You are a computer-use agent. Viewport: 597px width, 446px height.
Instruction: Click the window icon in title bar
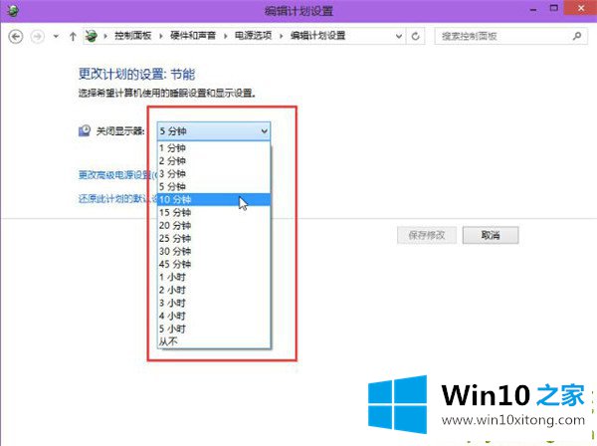click(13, 10)
